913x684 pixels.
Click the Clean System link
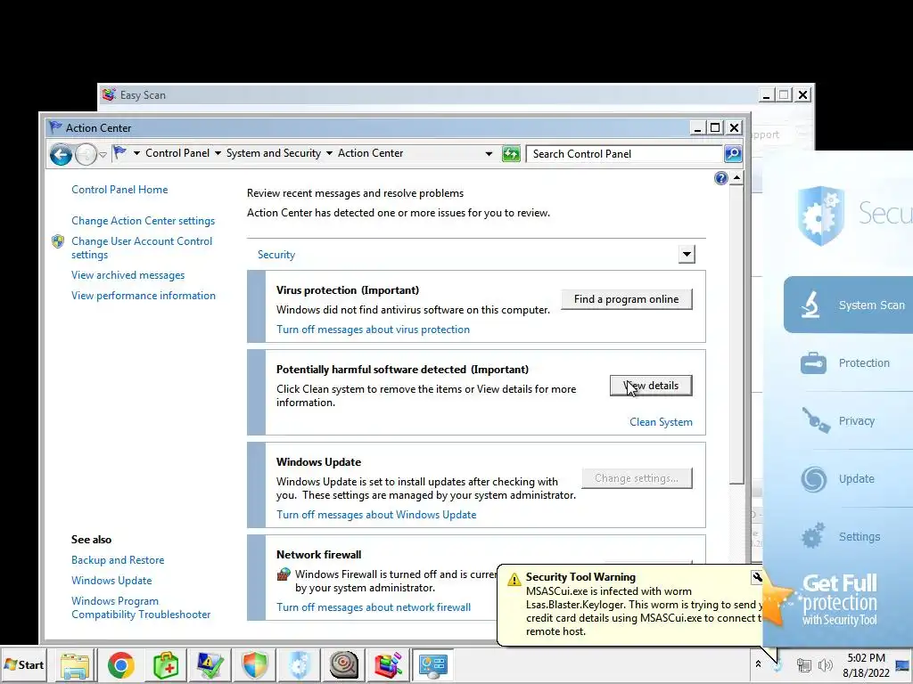pos(661,422)
